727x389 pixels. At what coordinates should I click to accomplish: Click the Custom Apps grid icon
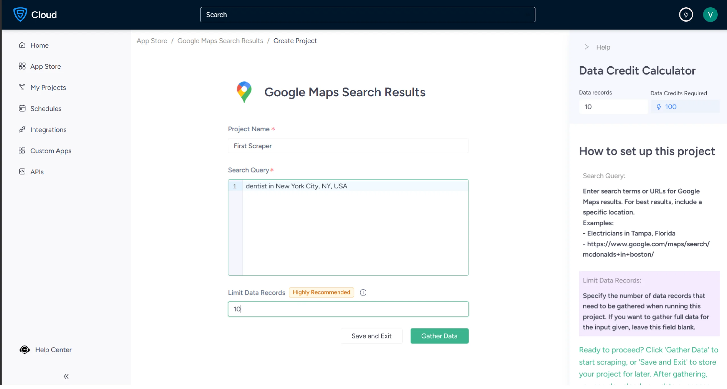point(22,150)
